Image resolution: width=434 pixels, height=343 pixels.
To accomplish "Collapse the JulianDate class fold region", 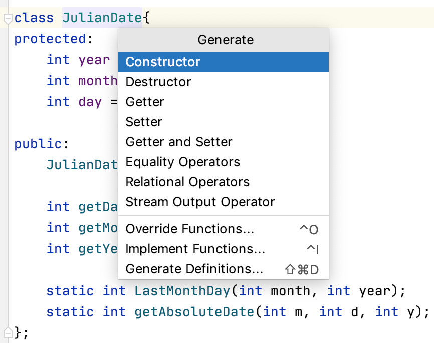I will click(7, 18).
